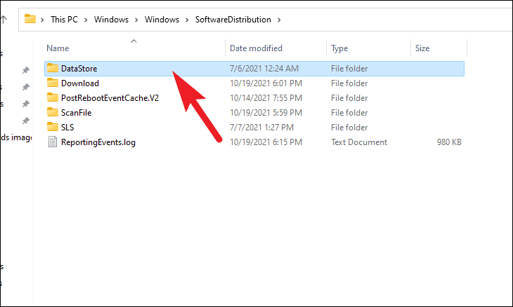Screen dimensions: 513x307
Task: Select the Download folder icon
Action: point(52,83)
